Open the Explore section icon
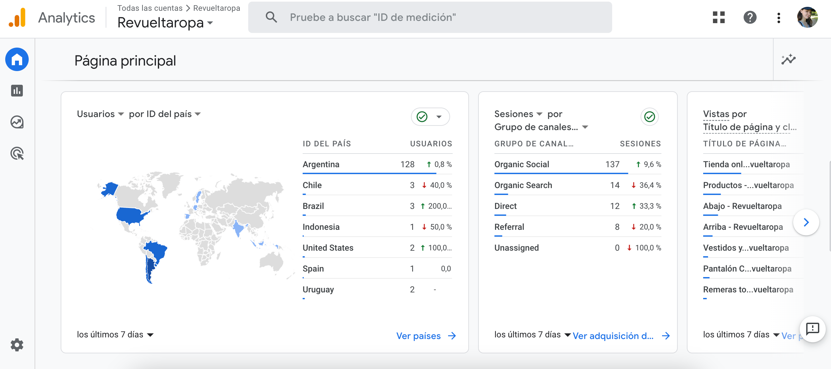This screenshot has width=831, height=369. (x=17, y=122)
